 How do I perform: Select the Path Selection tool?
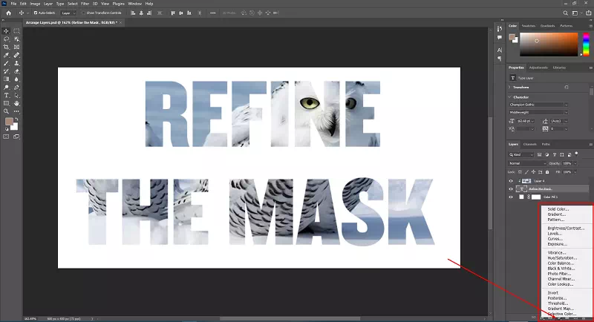tap(16, 96)
